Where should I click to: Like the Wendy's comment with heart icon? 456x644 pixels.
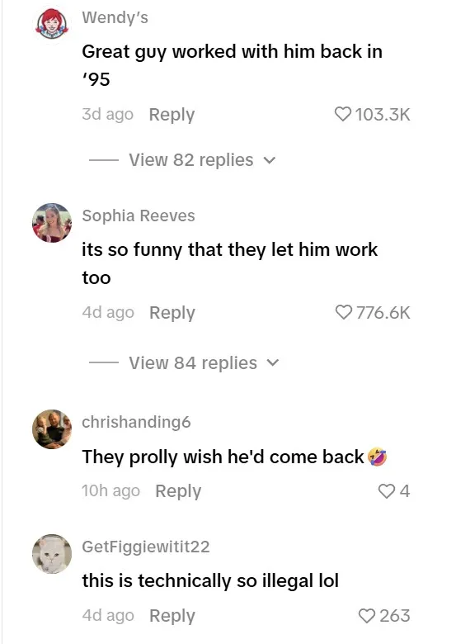click(x=343, y=114)
